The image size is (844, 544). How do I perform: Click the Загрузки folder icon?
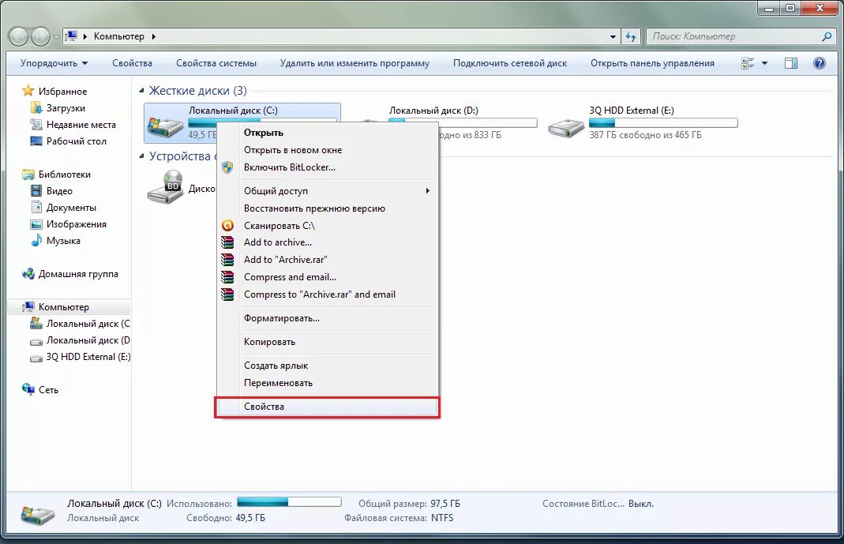point(36,107)
